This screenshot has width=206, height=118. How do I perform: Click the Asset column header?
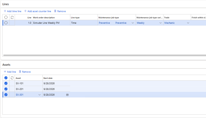[29, 78]
